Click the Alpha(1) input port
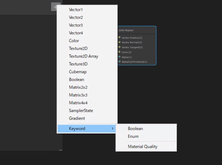The height and width of the screenshot is (165, 222). coord(120,57)
